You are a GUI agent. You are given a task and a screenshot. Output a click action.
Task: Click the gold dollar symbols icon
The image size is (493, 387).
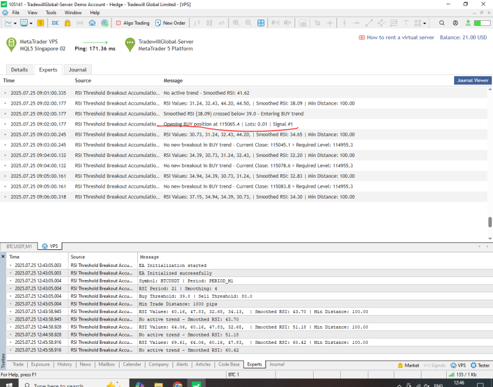pos(40,23)
